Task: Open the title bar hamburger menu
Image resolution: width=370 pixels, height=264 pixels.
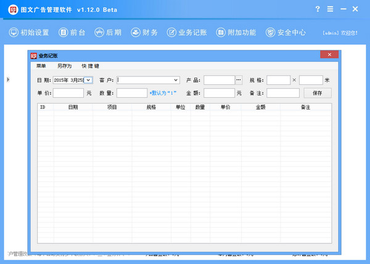Action: tap(332, 9)
